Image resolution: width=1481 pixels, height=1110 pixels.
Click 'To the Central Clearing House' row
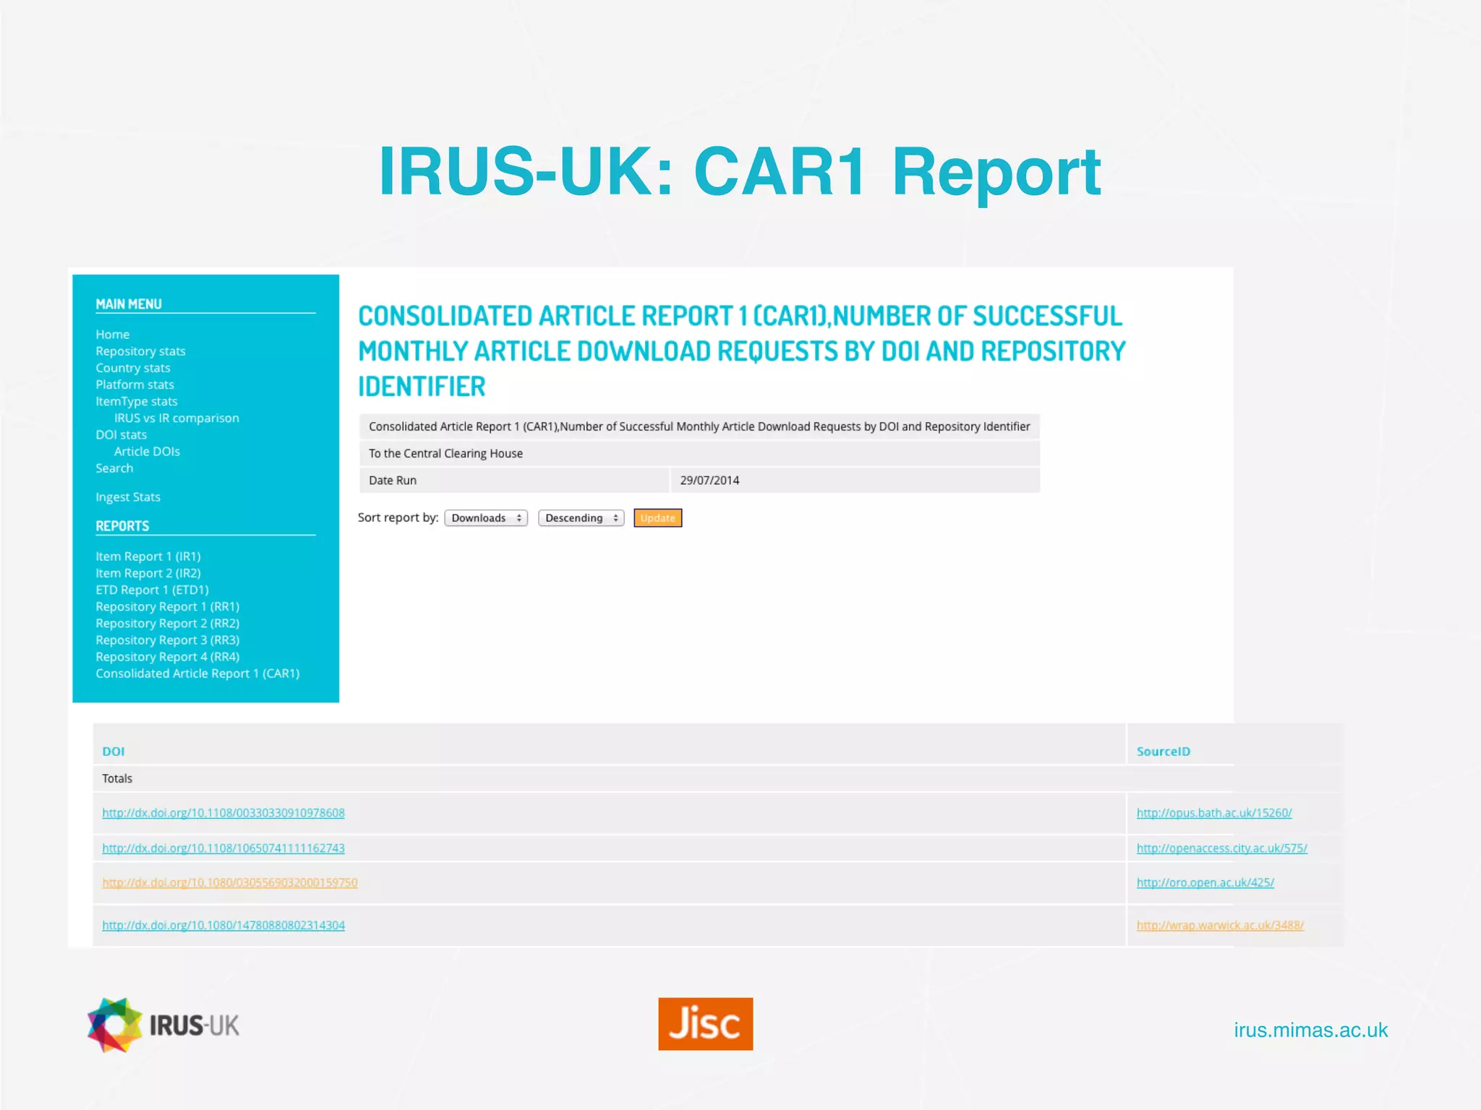[x=699, y=453]
